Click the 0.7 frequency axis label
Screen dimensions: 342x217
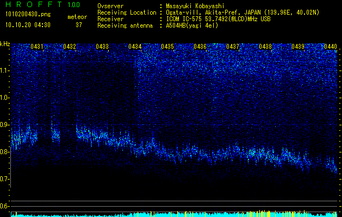tap(4, 179)
